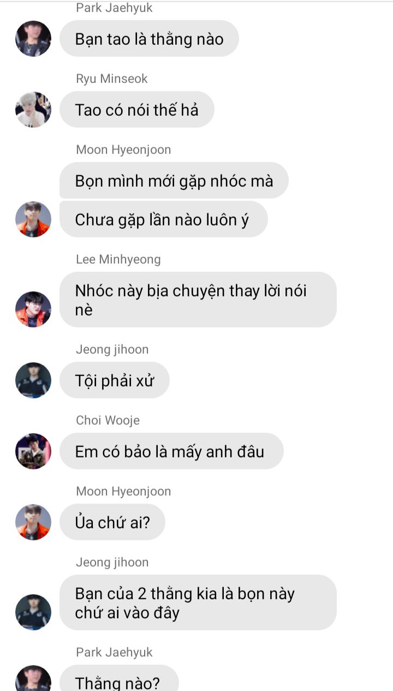Click the sender name "Choi Wooje"

[108, 420]
